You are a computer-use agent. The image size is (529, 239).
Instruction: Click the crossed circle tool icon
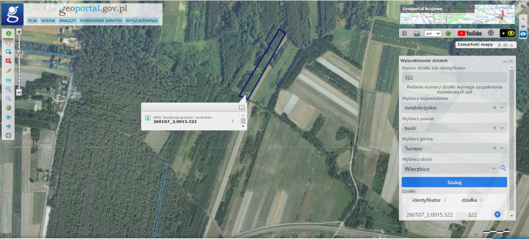coord(8,135)
